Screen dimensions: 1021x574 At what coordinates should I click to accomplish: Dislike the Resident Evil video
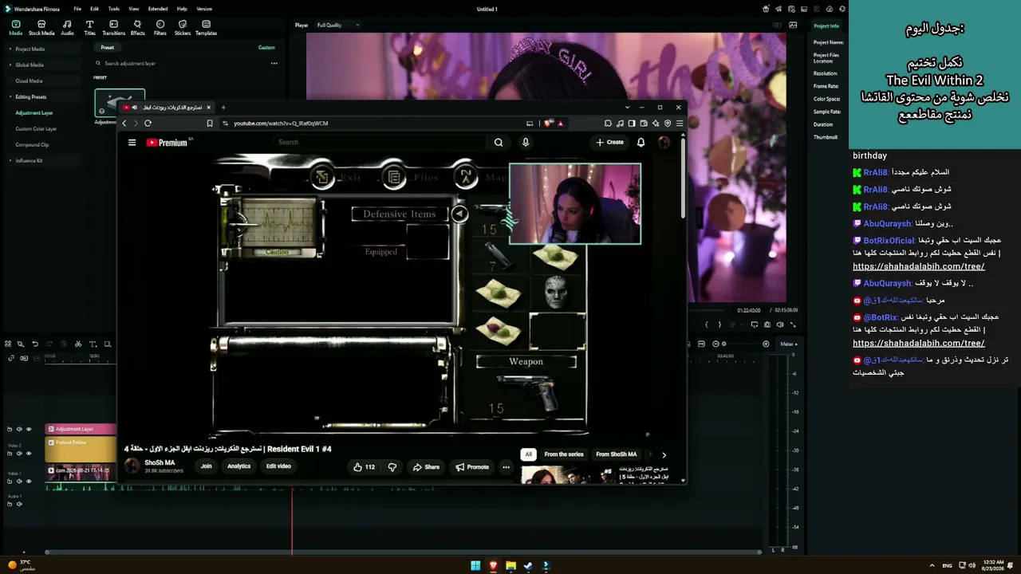(392, 467)
